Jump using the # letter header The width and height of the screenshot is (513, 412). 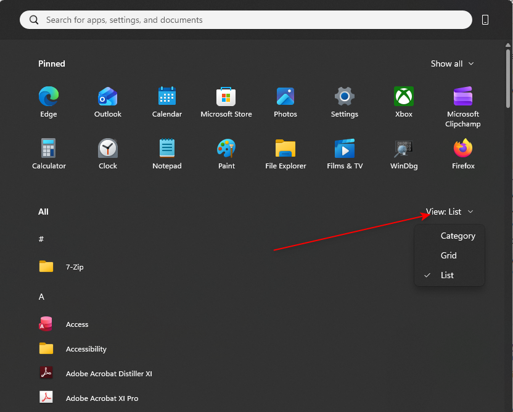click(41, 239)
